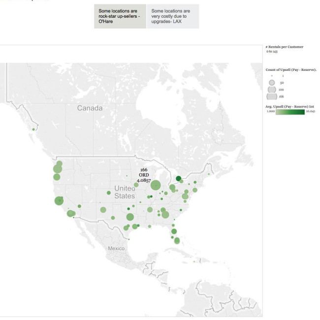The height and width of the screenshot is (320, 320).
Task: Click the 'ORD' mark label text
Action: click(x=144, y=175)
